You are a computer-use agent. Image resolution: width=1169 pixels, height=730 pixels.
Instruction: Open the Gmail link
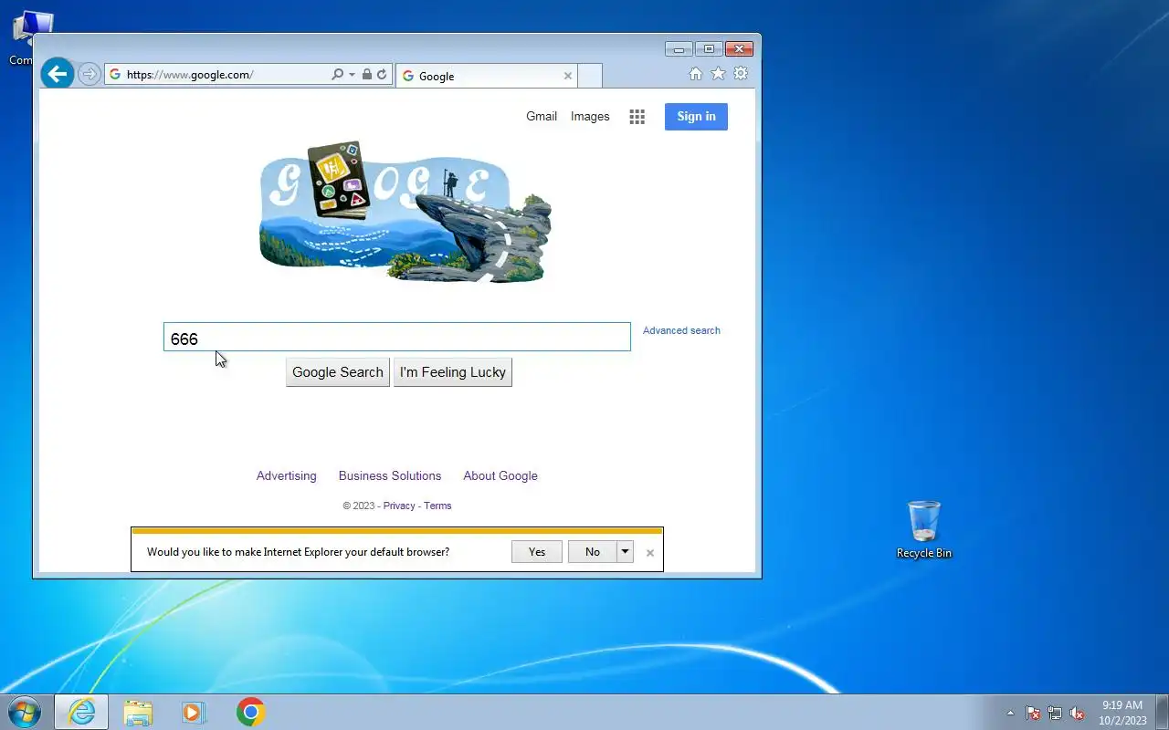click(542, 116)
